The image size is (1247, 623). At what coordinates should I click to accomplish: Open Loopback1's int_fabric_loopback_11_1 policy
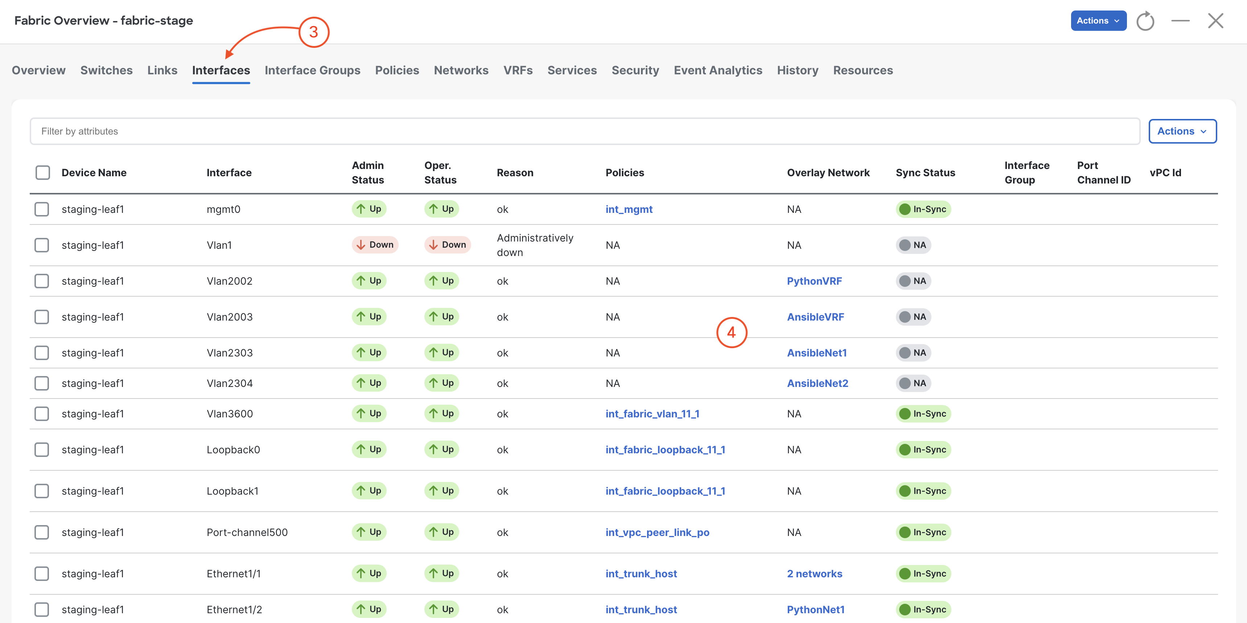[665, 491]
